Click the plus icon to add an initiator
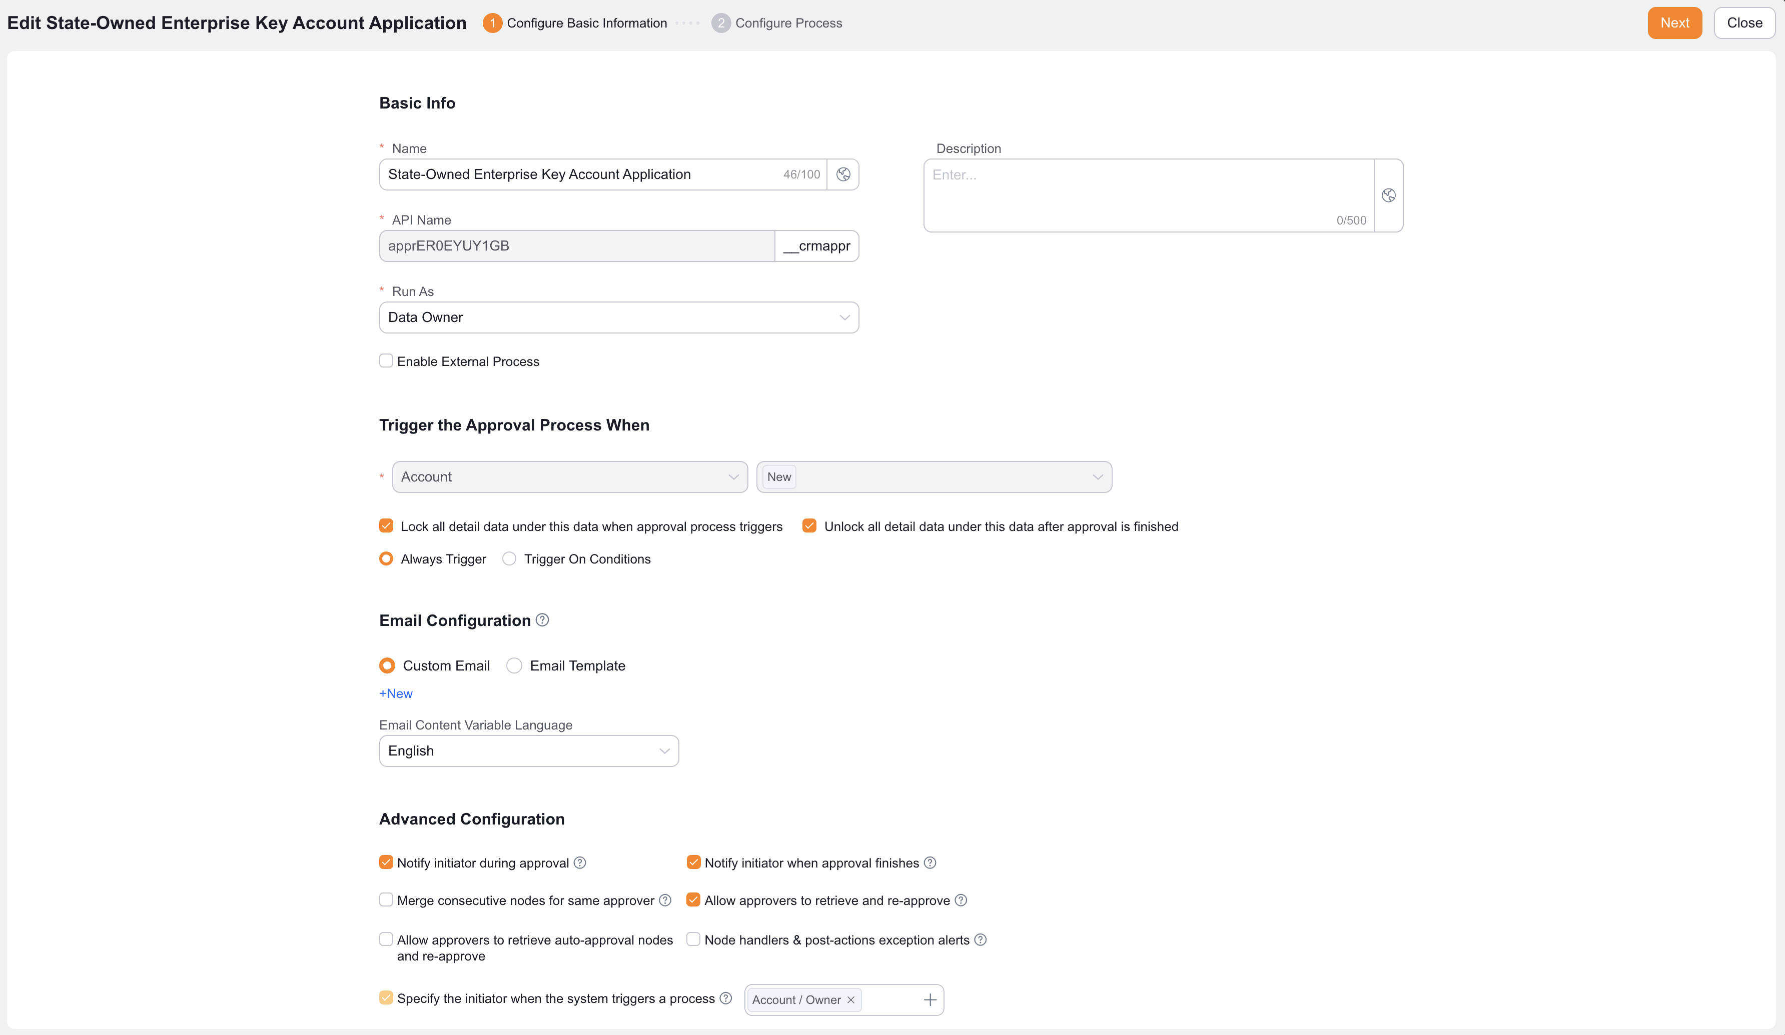The image size is (1785, 1035). point(930,999)
